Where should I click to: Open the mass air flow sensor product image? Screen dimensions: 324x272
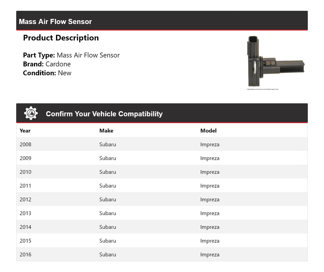276,62
